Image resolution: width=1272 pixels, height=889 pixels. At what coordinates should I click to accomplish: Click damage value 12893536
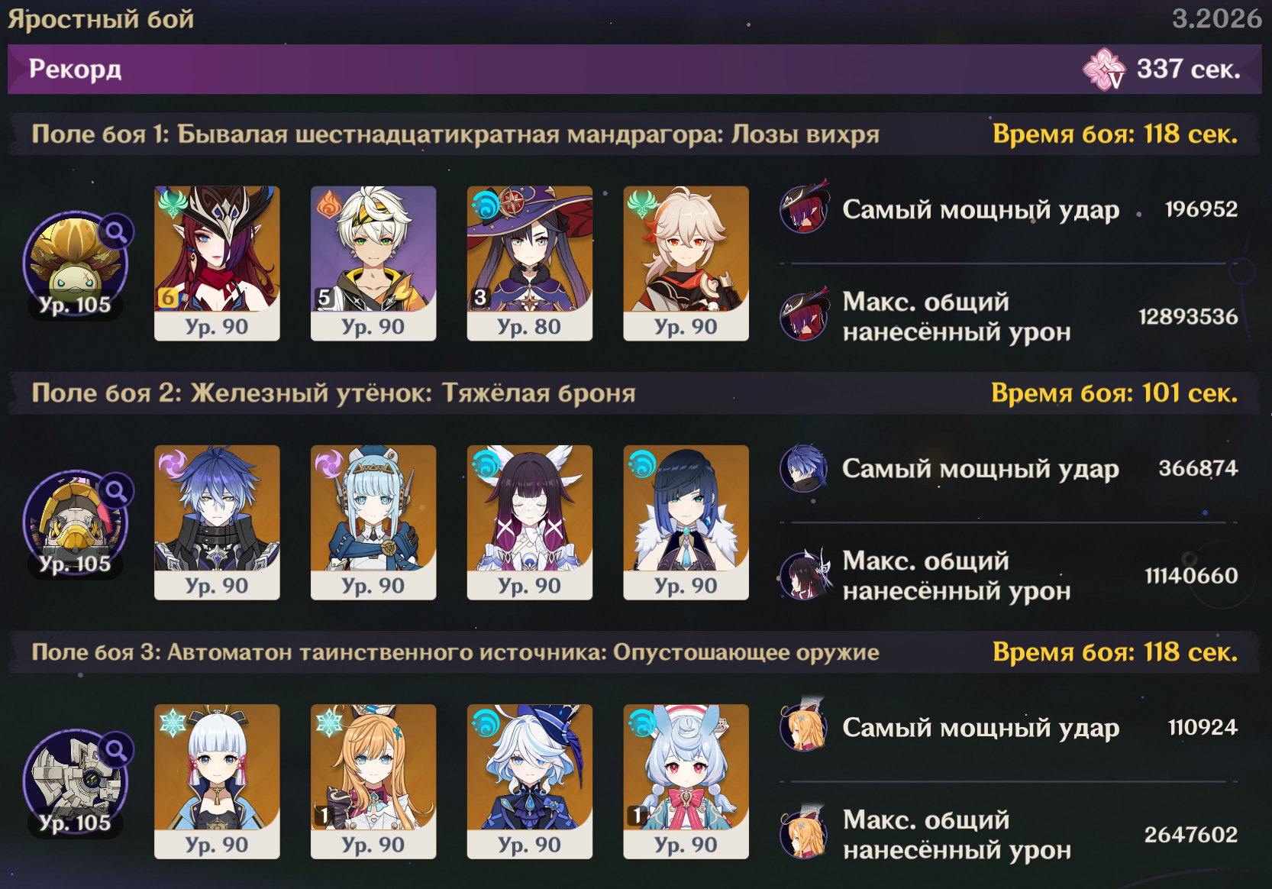(x=1188, y=317)
